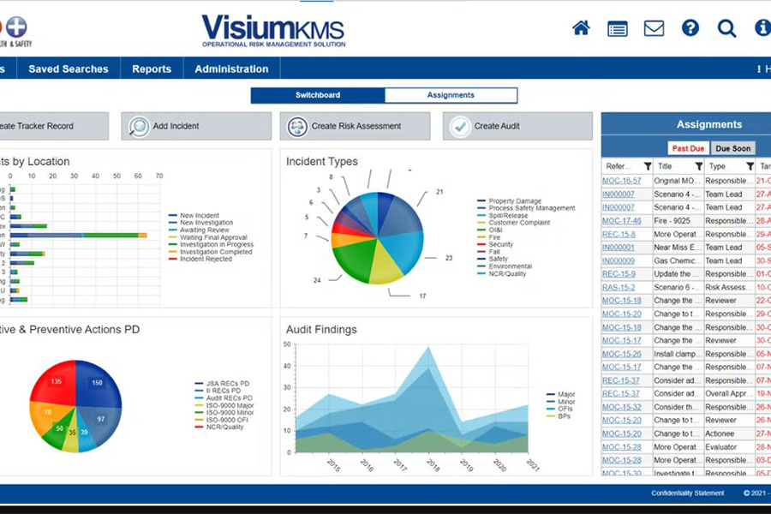This screenshot has height=514, width=771.
Task: Click the checkmark icon on Create Audit
Action: click(460, 127)
